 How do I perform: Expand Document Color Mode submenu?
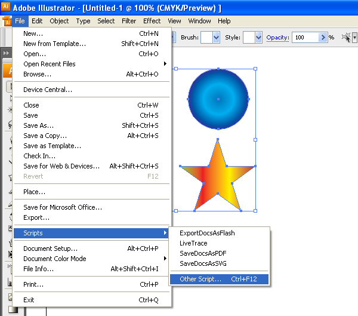[x=91, y=259]
